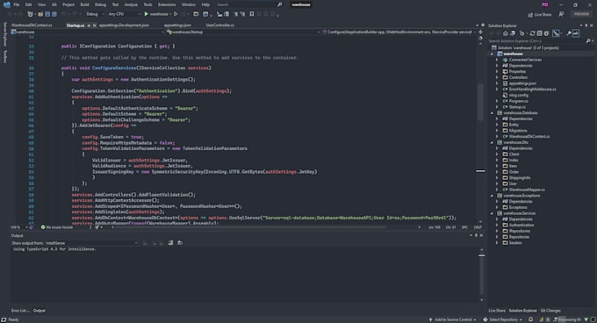Collapse the warehouse.Database project node
Viewport: 597px width, 323px height.
[x=492, y=113]
